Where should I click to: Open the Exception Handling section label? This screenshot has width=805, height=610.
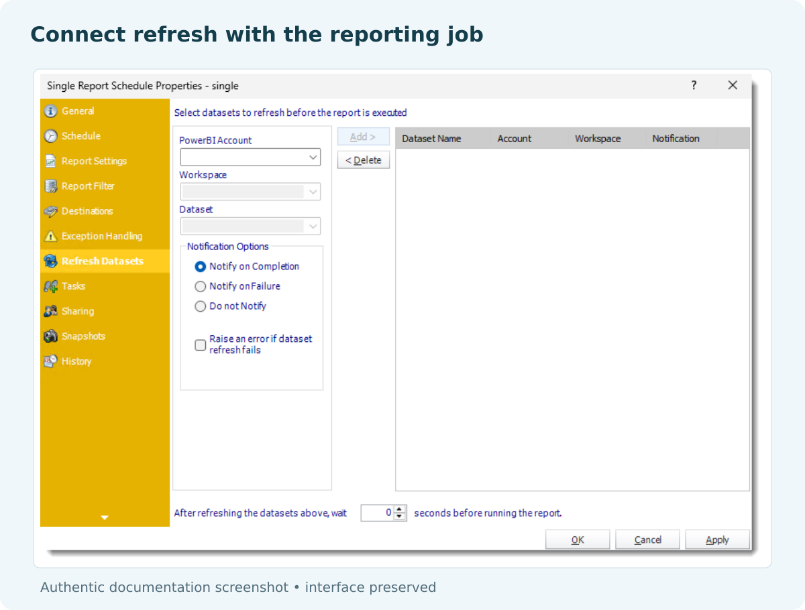coord(102,237)
